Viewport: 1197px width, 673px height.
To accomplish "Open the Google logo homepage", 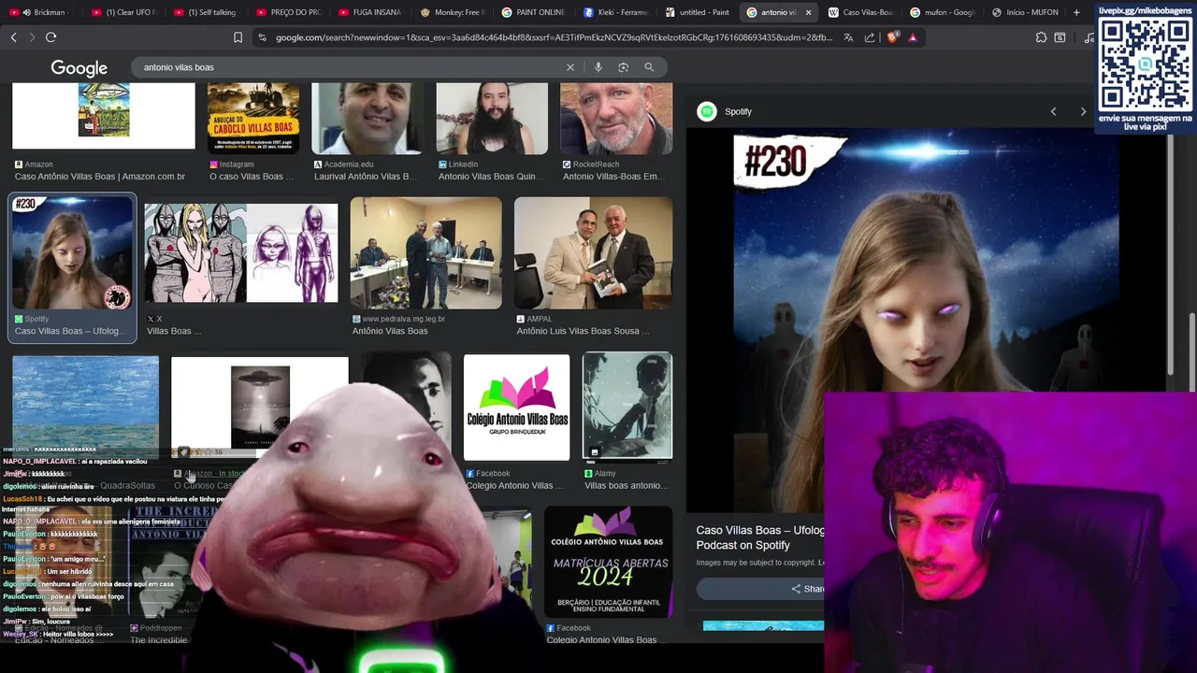I will [79, 68].
